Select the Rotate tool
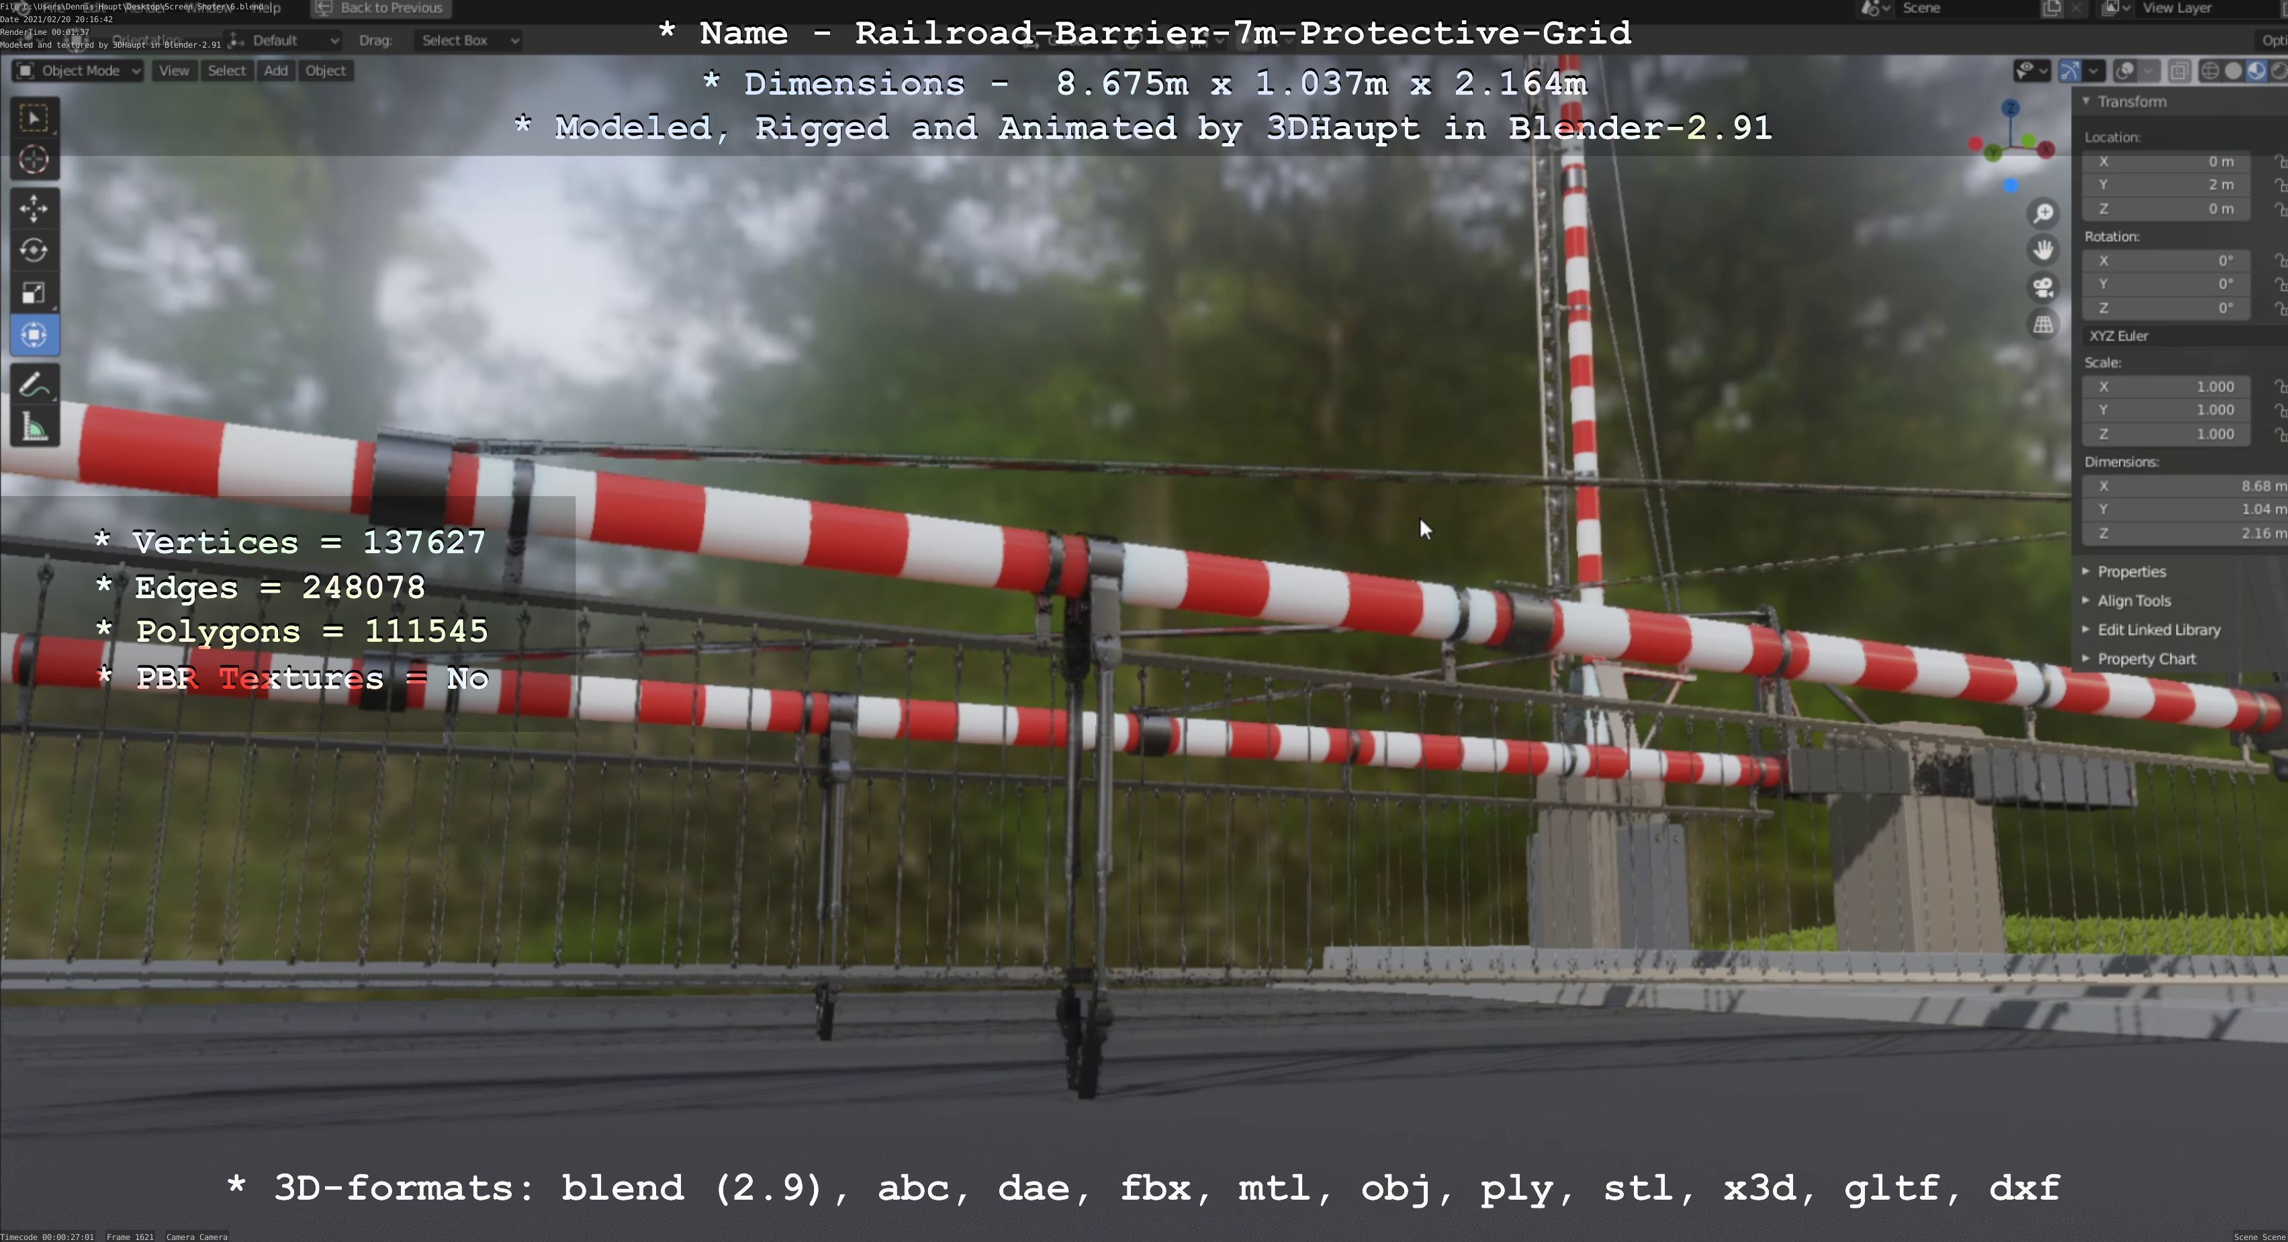 tap(34, 250)
